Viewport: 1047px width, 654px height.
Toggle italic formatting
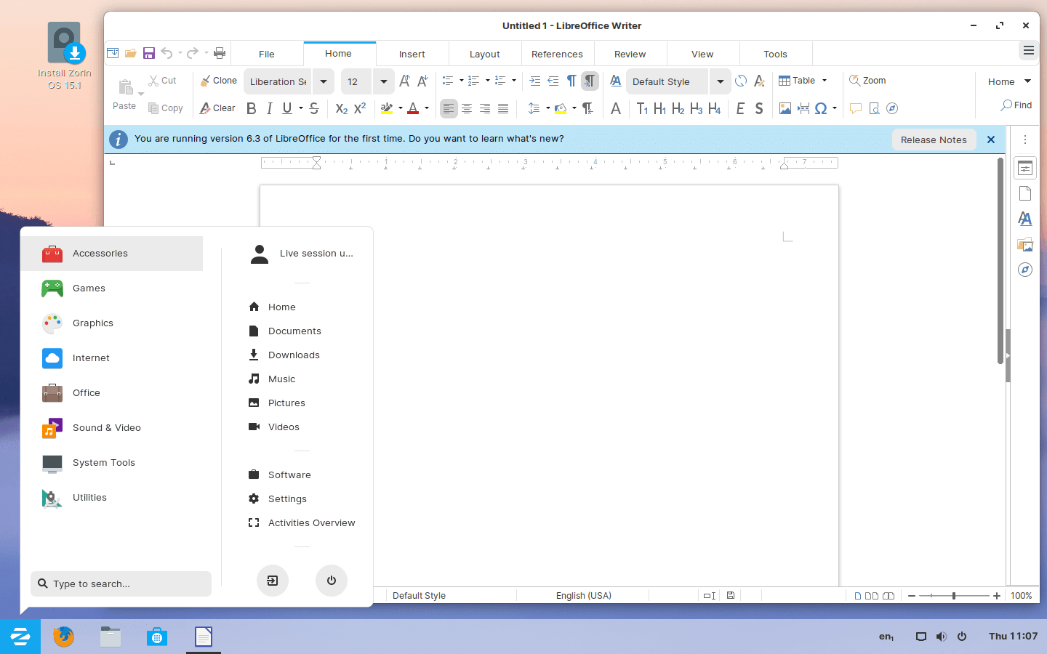click(x=270, y=108)
